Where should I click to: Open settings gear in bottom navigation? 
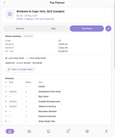coord(87,131)
